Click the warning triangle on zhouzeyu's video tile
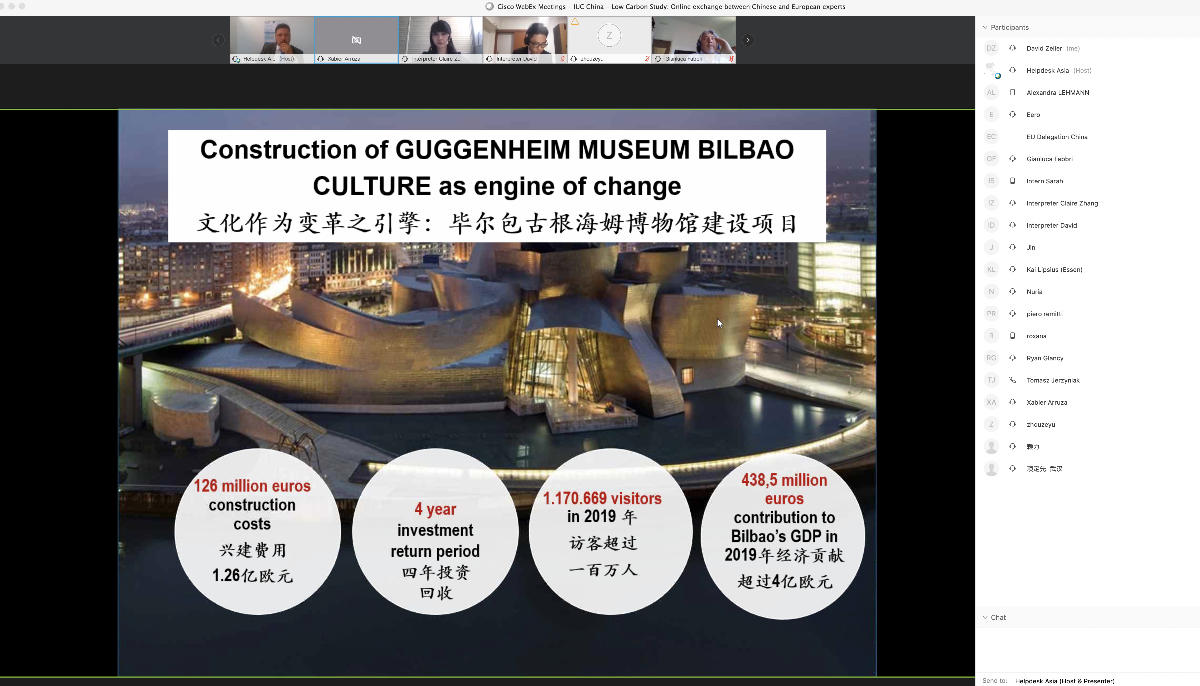 click(575, 22)
